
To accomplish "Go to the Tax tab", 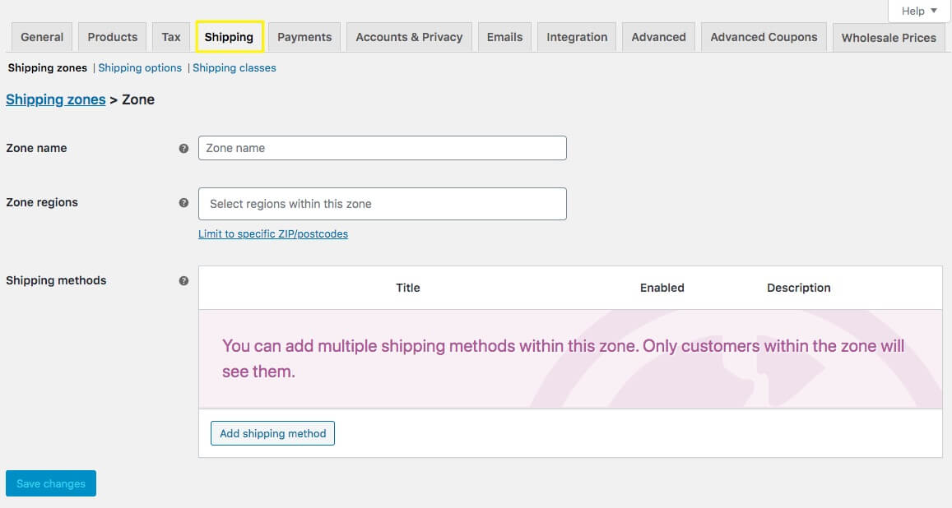I will (171, 37).
